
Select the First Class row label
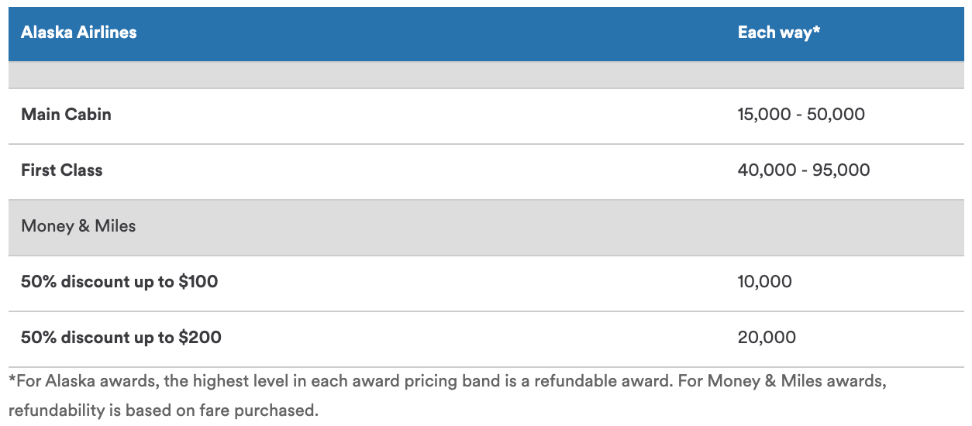tap(61, 170)
